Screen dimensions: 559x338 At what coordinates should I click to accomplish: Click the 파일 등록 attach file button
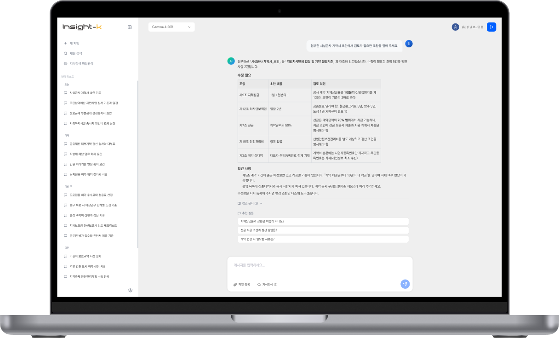point(242,285)
